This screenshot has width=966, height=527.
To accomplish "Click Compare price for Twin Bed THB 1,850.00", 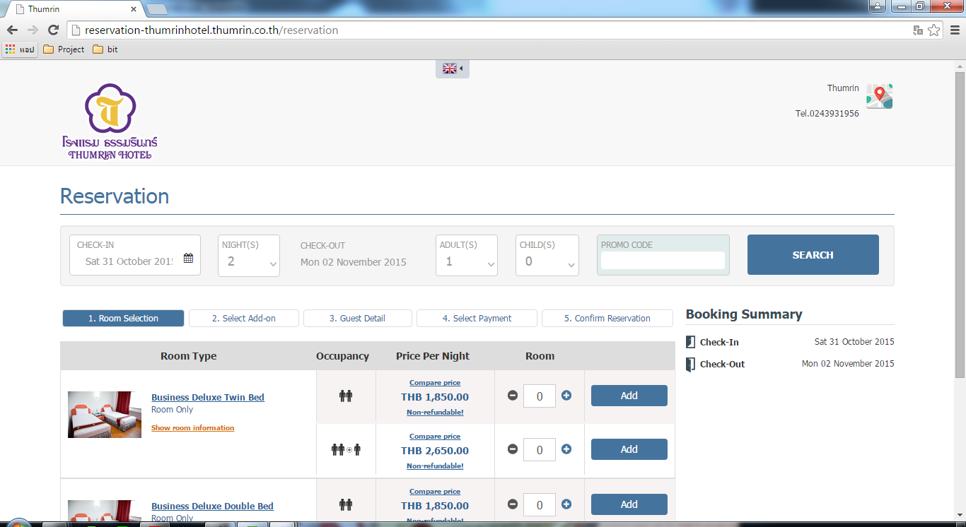I will tap(435, 383).
